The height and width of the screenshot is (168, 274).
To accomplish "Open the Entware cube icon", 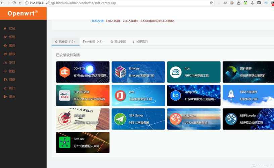I will coord(120,72).
